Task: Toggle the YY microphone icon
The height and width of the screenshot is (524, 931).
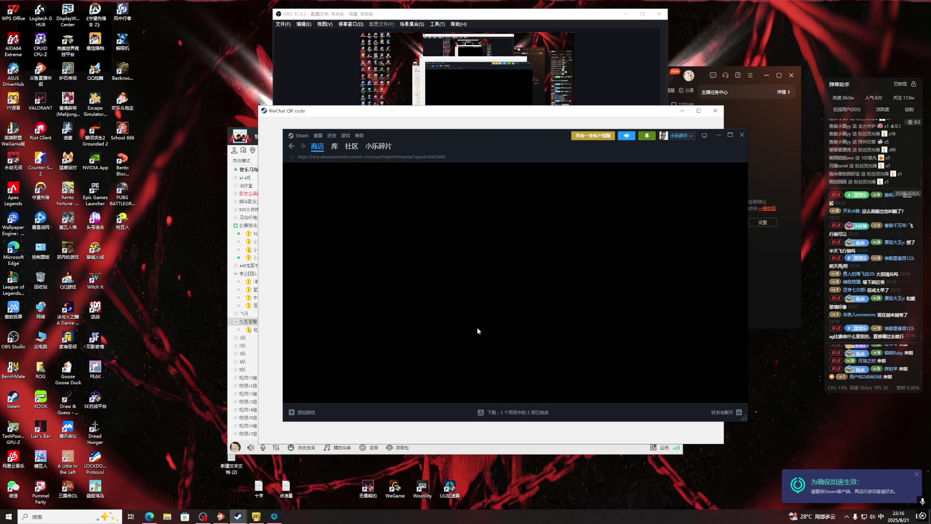Action: coord(263,448)
